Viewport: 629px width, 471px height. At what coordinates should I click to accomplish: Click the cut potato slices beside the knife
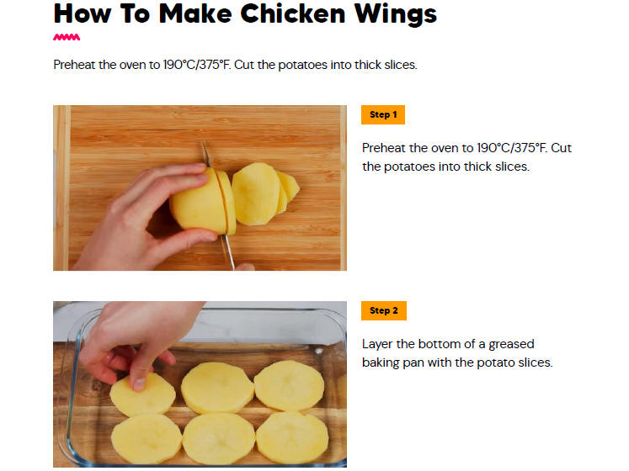pos(264,193)
